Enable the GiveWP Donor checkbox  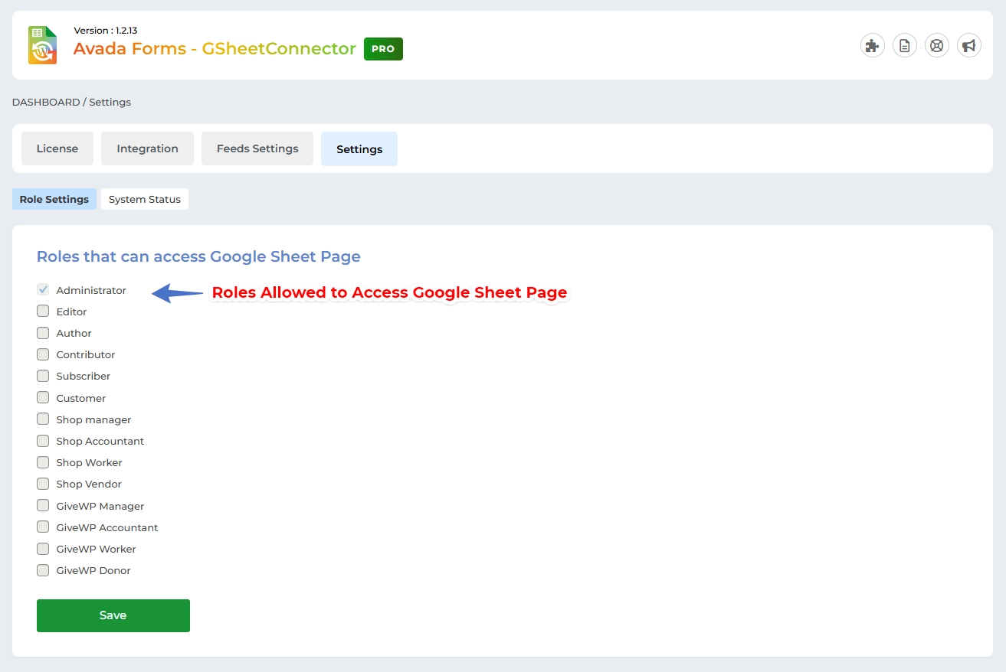pyautogui.click(x=43, y=570)
